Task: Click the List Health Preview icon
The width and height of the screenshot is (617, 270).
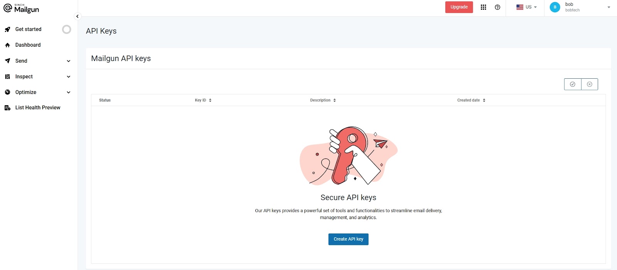Action: [7, 108]
